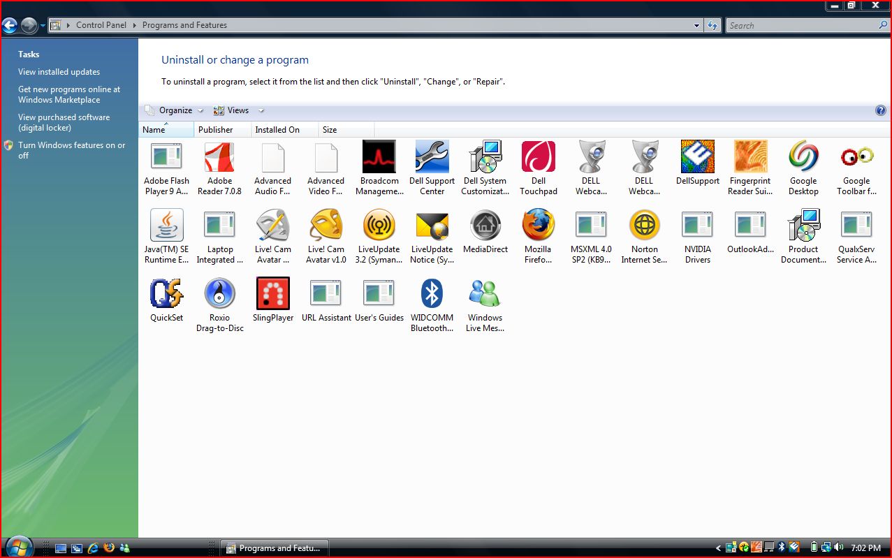Open Get new programs online link

pos(69,94)
